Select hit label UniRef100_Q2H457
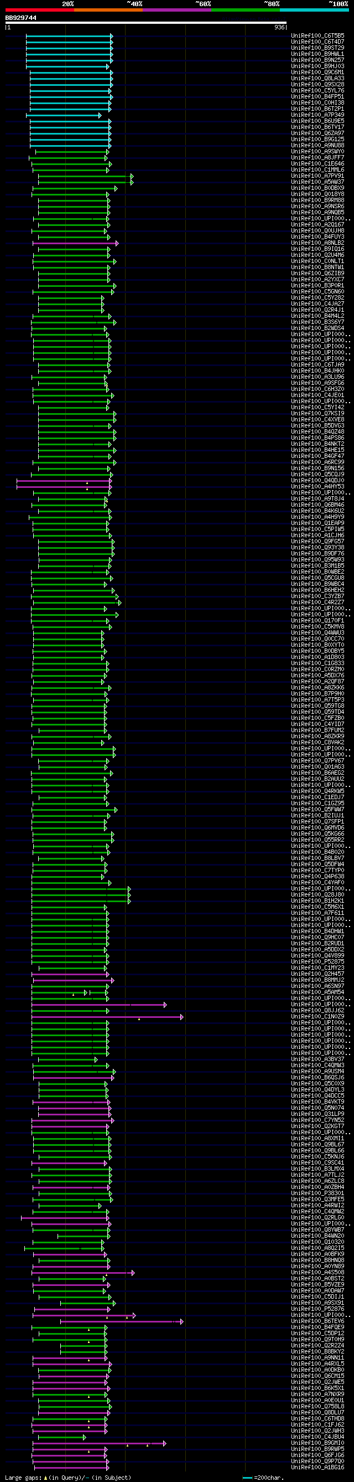Viewport: 354px width, 1482px height. point(318,974)
